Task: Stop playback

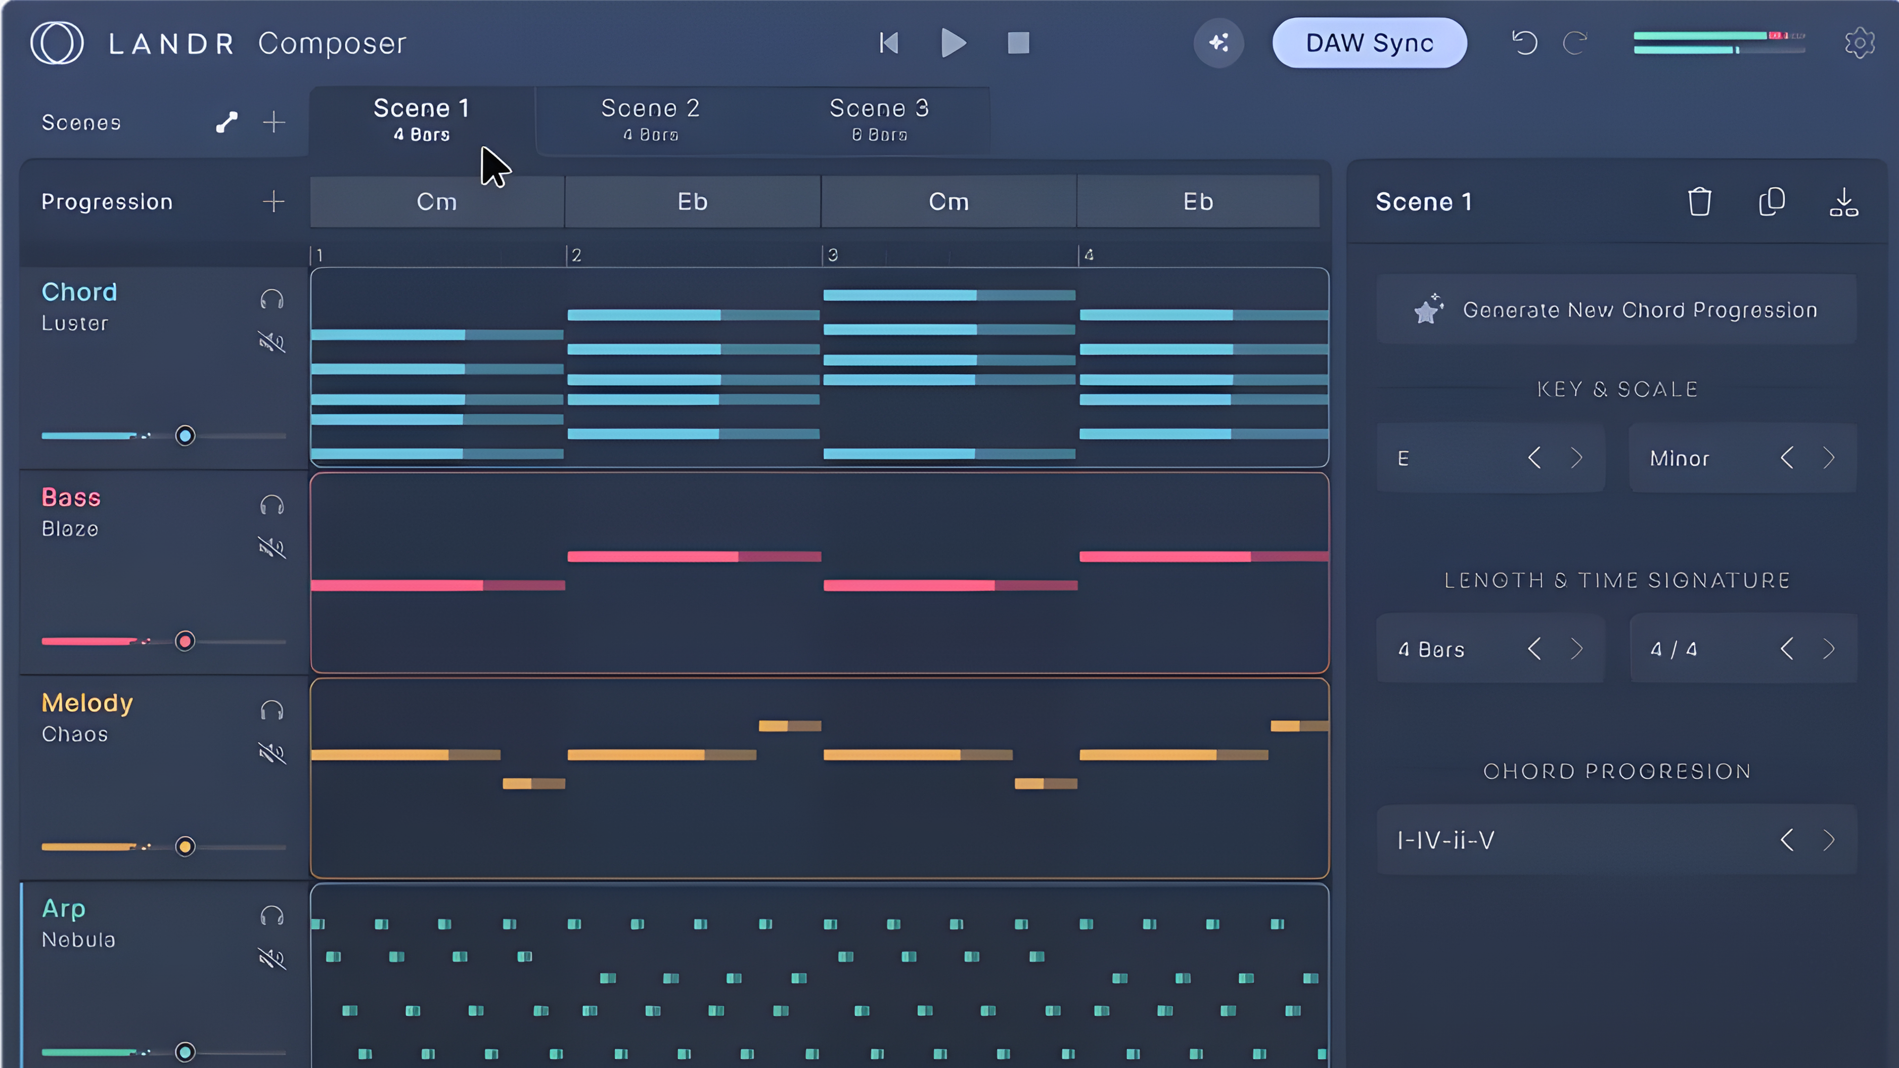Action: pos(1018,43)
